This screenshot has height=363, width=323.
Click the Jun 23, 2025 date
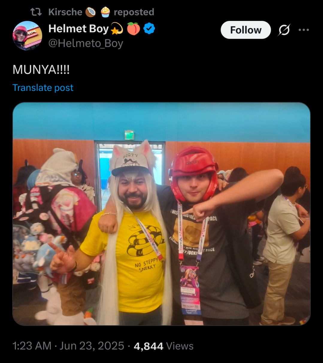92,346
